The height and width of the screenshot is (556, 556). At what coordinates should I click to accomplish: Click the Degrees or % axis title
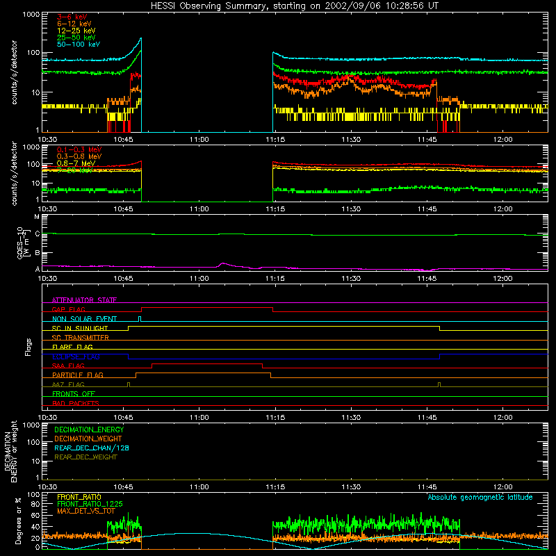[18, 521]
